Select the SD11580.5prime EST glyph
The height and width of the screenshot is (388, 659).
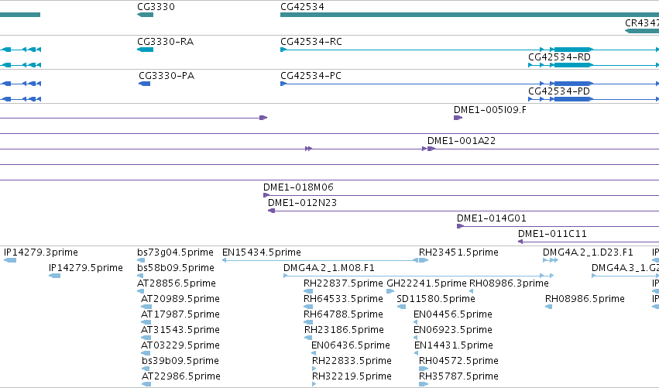point(401,307)
